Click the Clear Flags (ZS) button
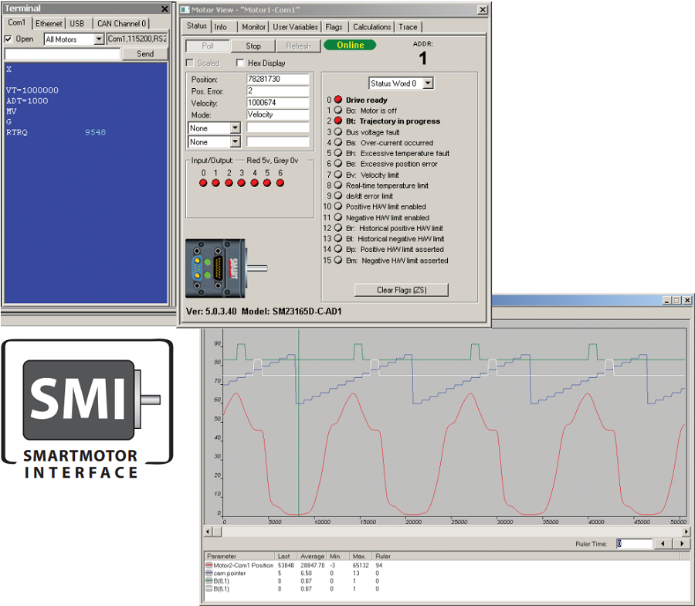 pos(402,290)
